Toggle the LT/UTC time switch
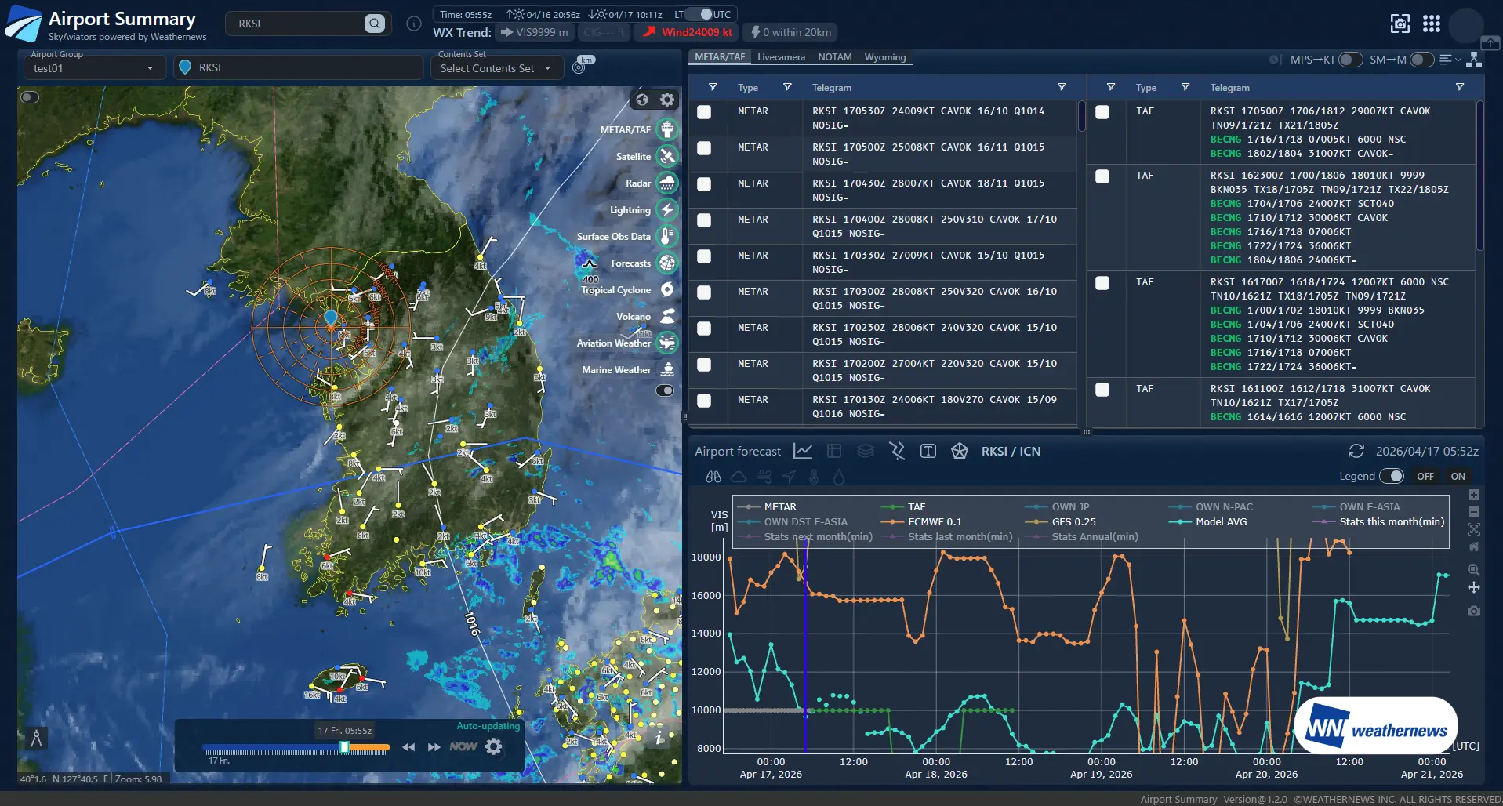The width and height of the screenshot is (1503, 806). (x=700, y=14)
